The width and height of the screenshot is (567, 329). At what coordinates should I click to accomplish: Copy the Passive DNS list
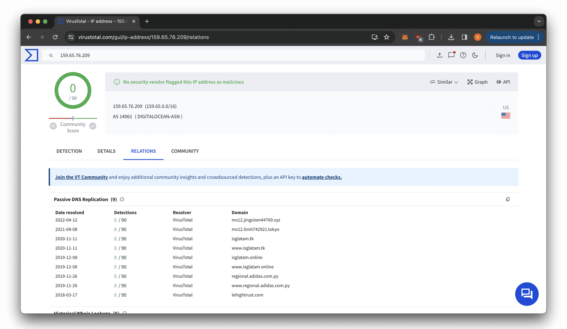508,199
